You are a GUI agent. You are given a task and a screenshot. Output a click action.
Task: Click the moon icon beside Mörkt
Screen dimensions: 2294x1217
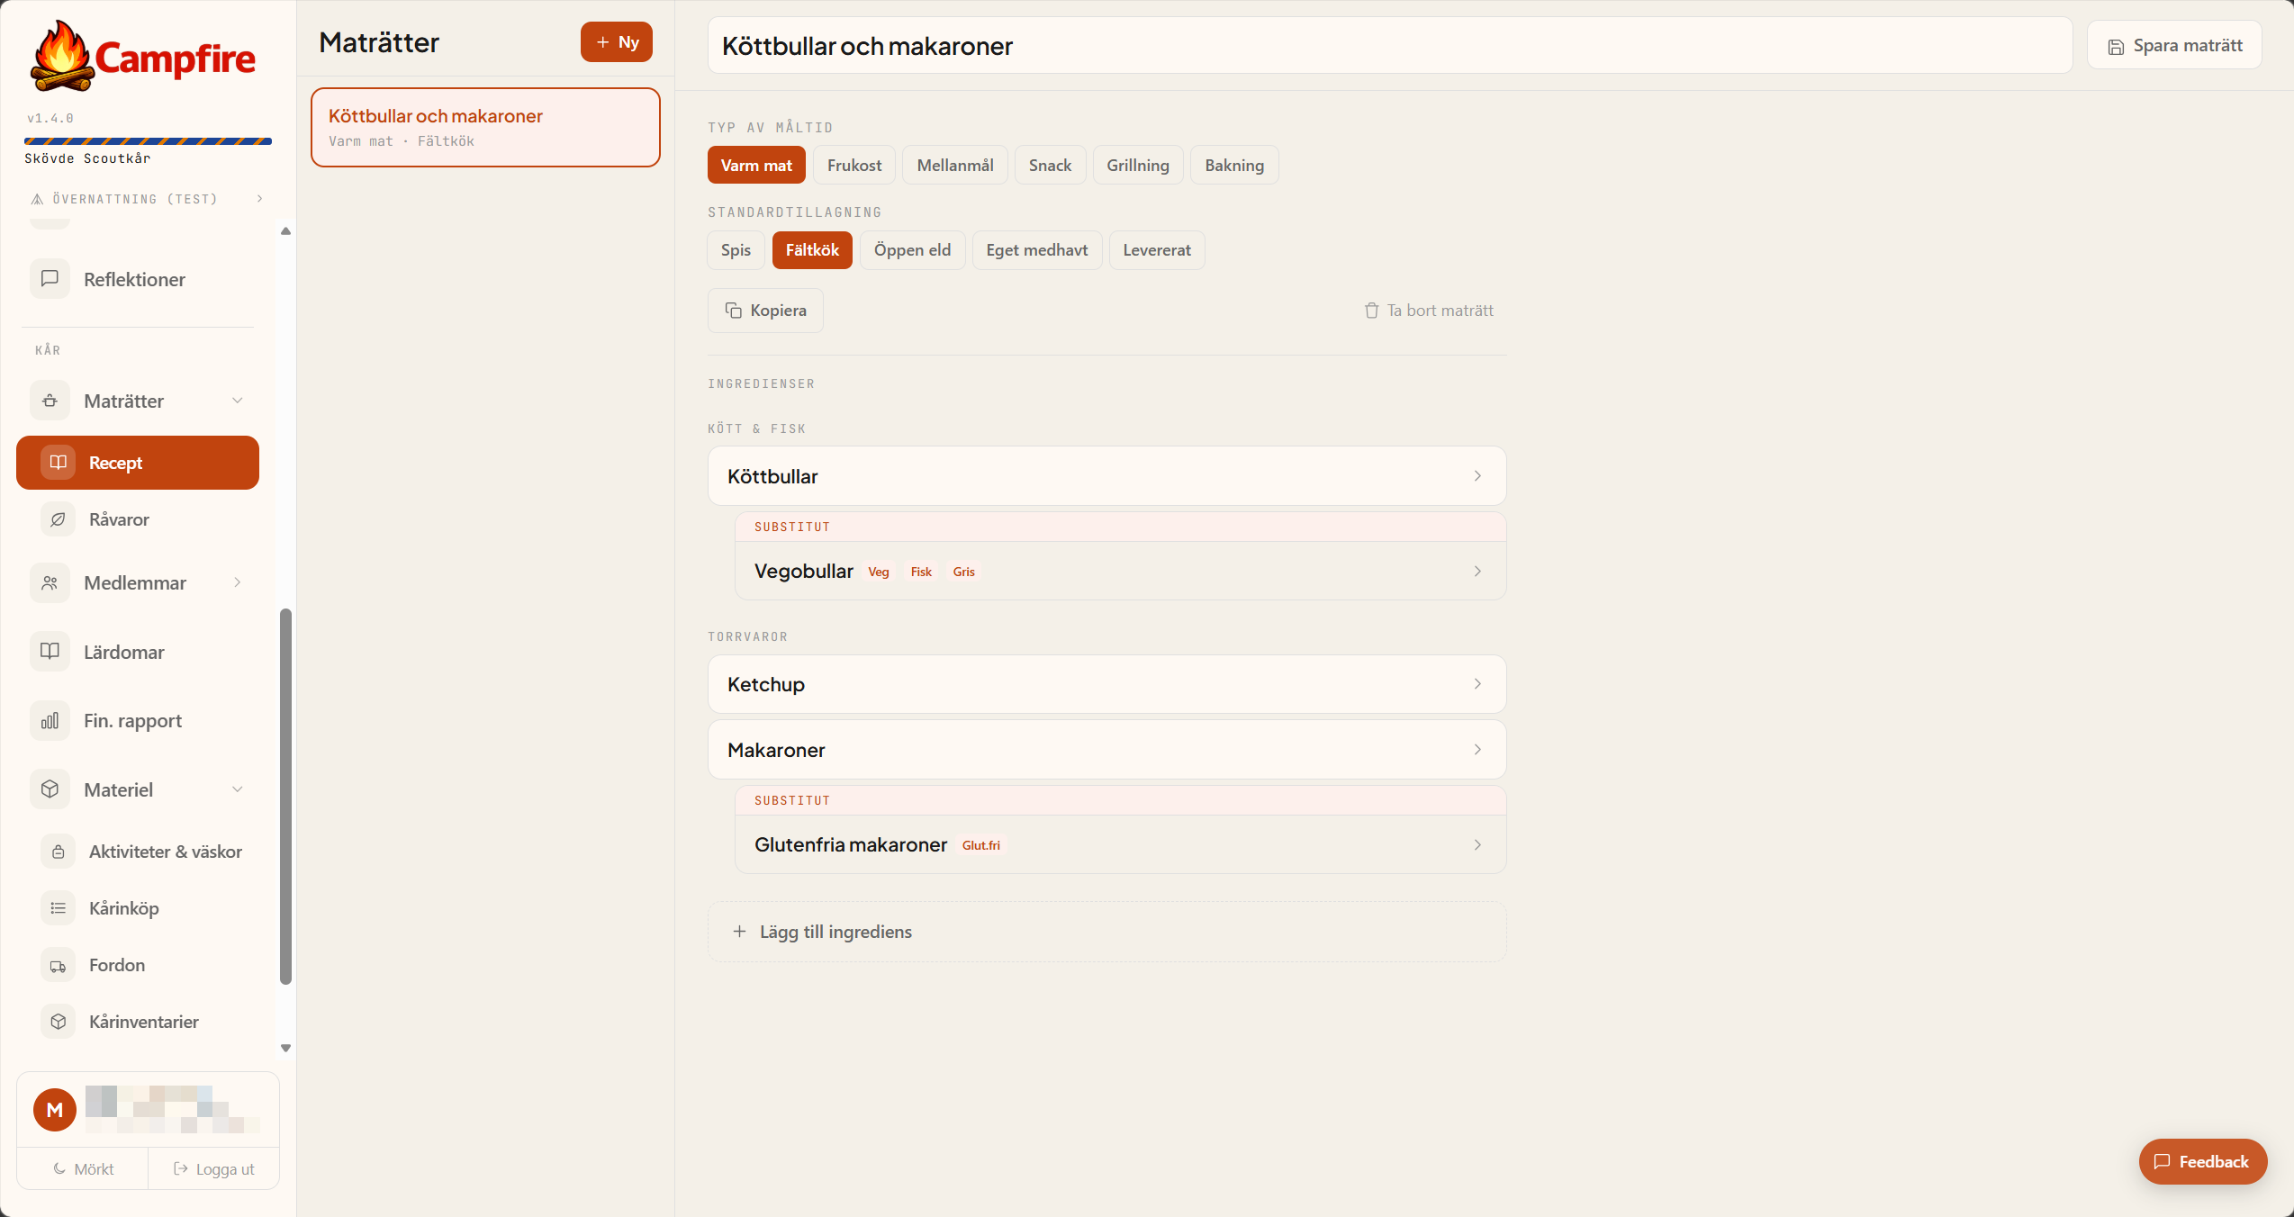(x=59, y=1168)
